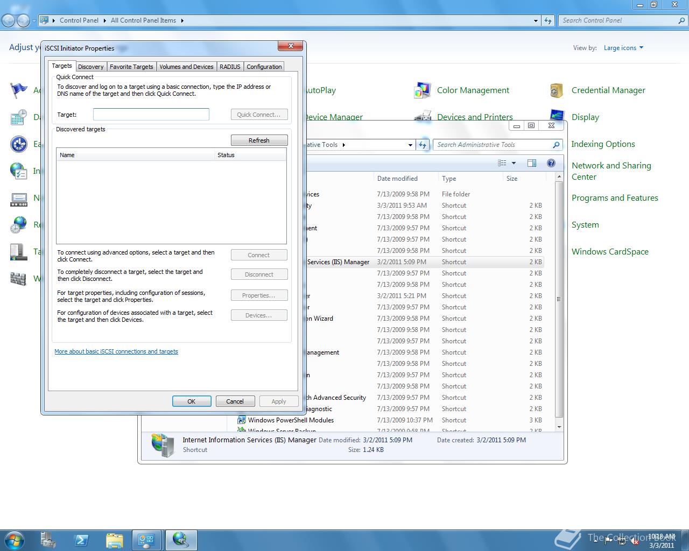Sort by the Date modified column header

point(406,179)
